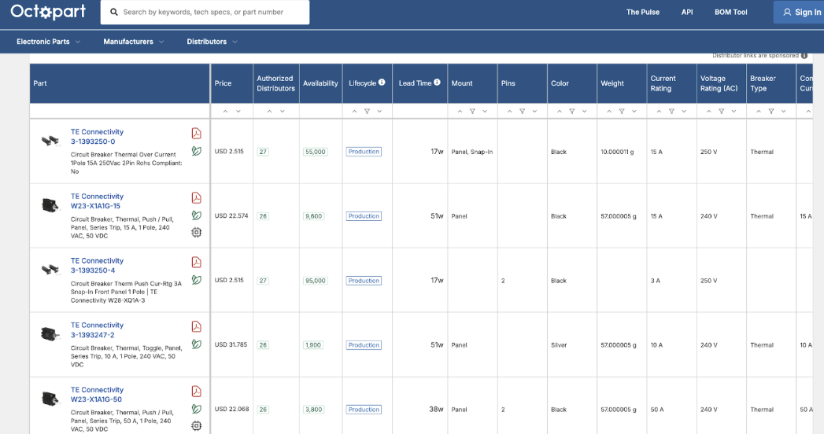
Task: Sort Authorized Distributors descending
Action: [283, 112]
